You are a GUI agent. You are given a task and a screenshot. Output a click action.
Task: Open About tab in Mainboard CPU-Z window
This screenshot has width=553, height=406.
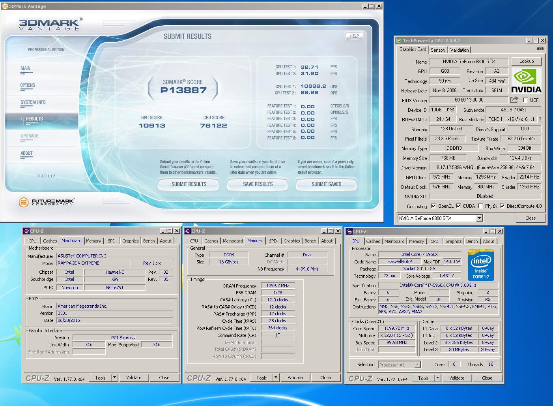click(x=166, y=241)
